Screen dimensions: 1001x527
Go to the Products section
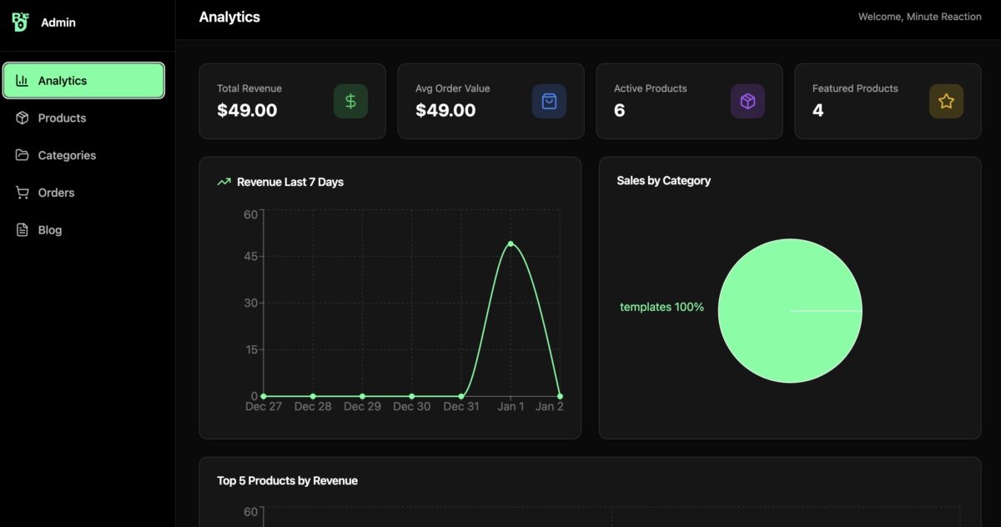(62, 118)
